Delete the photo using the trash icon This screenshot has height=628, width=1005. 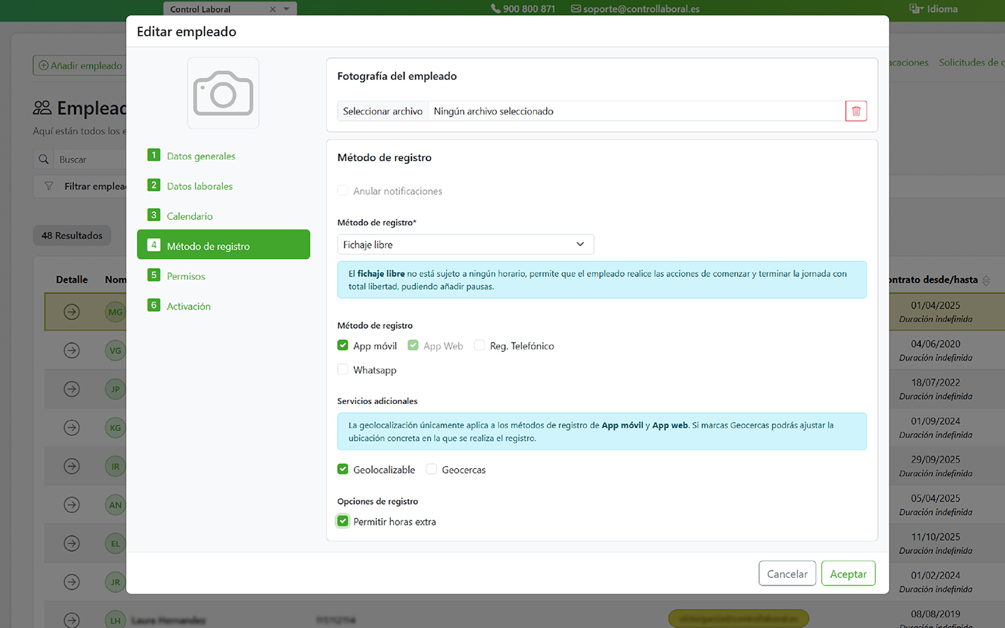(x=856, y=110)
